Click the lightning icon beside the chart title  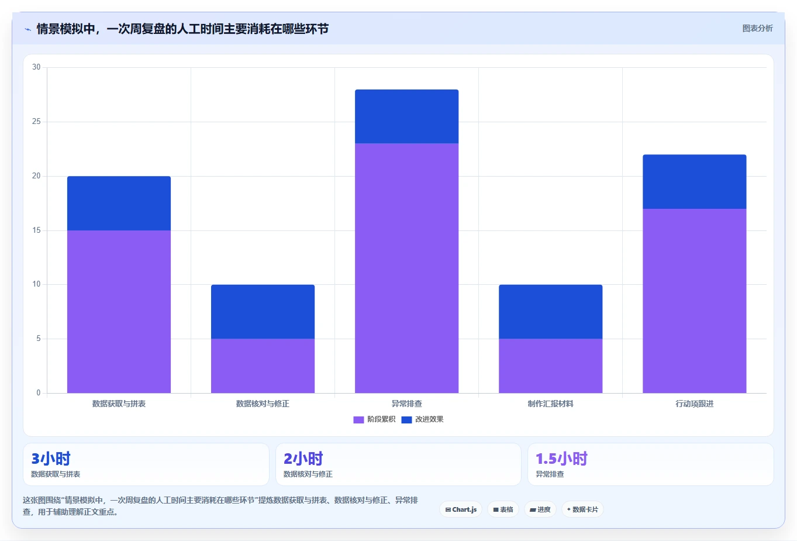(x=27, y=29)
